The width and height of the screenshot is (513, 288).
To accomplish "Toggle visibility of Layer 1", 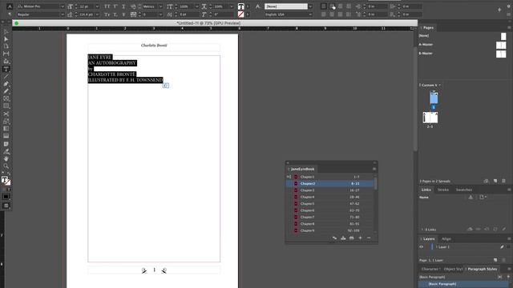I will [x=422, y=247].
